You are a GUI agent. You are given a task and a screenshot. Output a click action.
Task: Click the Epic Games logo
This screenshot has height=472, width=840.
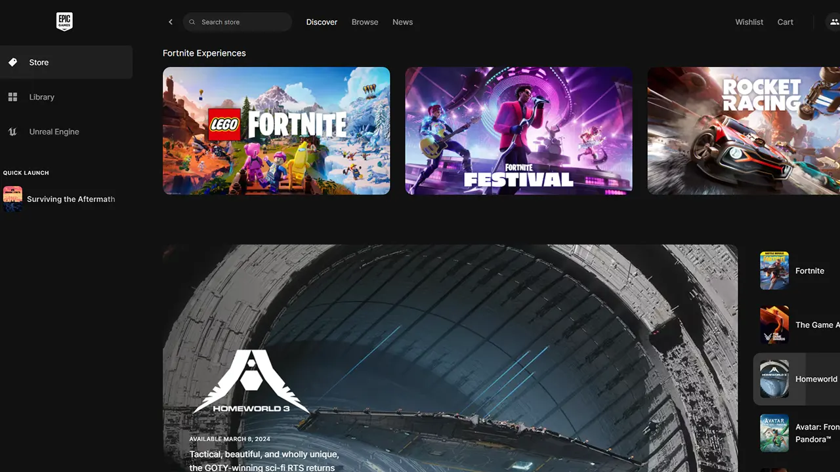[64, 22]
